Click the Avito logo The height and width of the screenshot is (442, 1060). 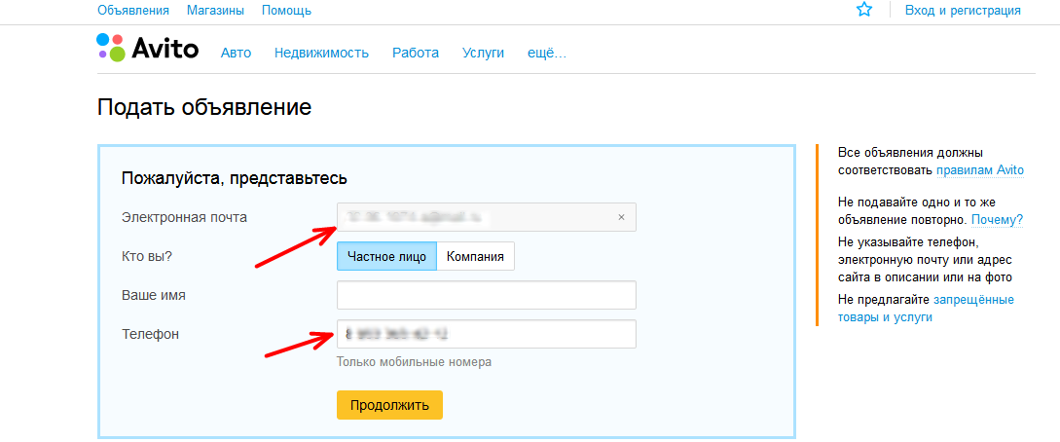[148, 49]
